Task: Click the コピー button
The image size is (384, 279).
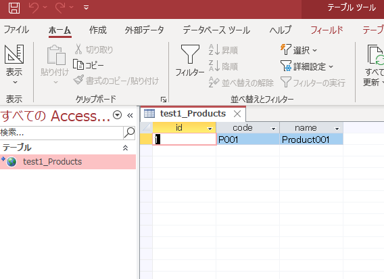Action: coord(89,65)
